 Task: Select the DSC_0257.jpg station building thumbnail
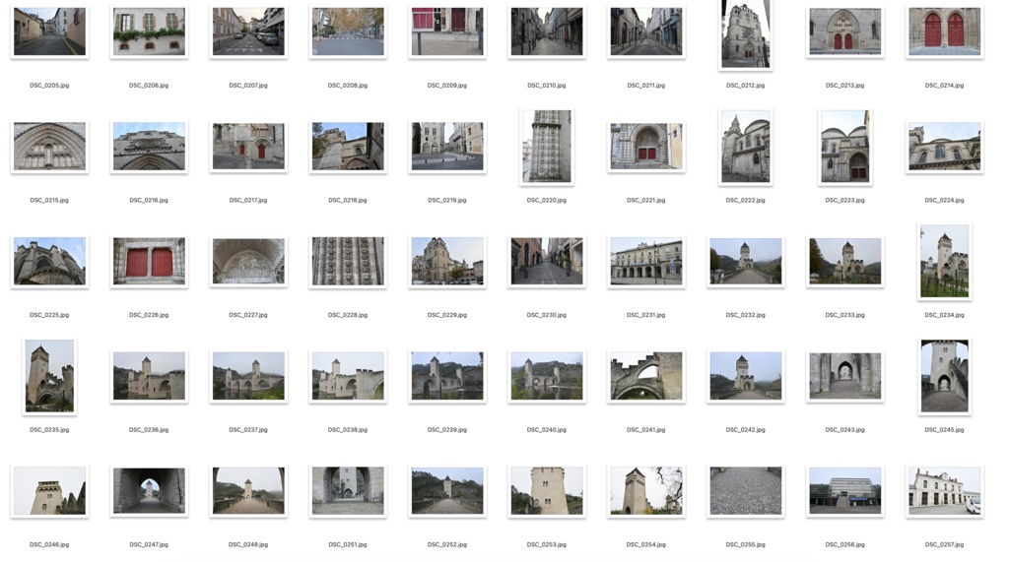coord(944,490)
